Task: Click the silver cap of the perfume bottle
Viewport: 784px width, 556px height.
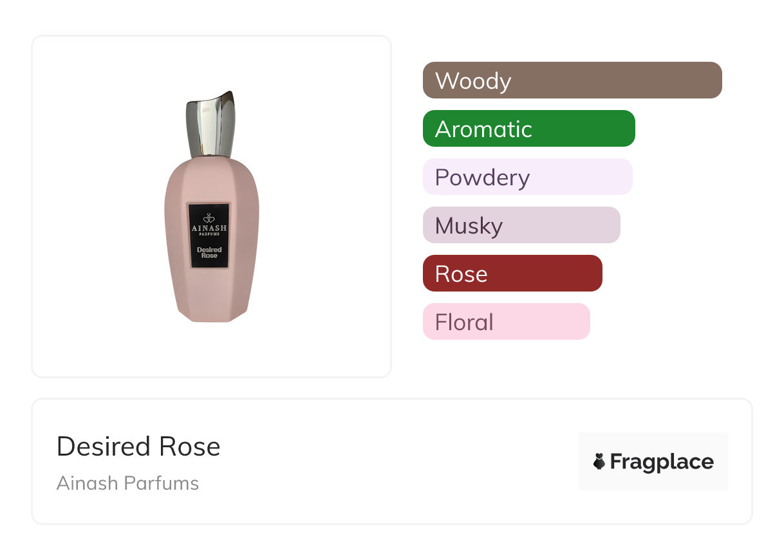Action: (211, 127)
